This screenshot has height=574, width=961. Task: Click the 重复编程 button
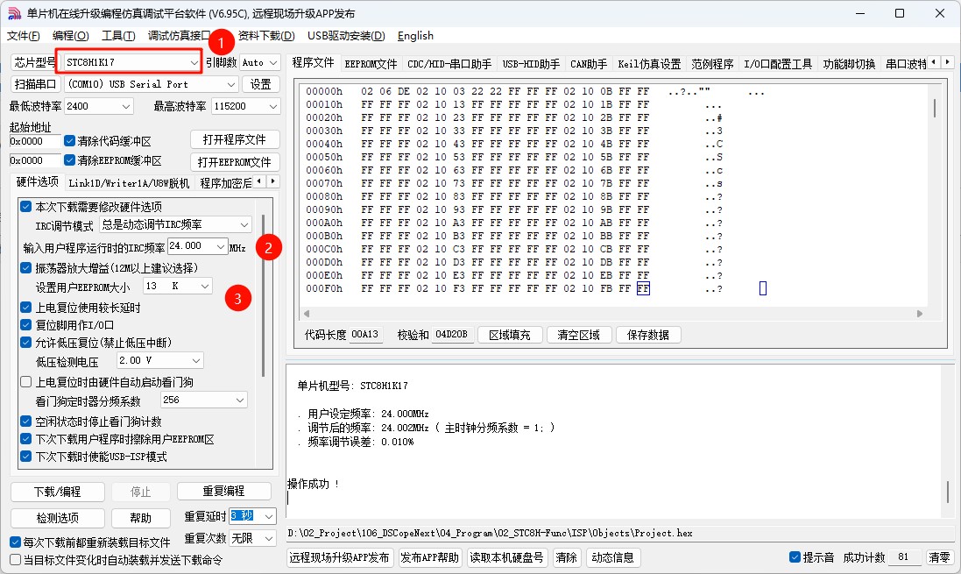coord(223,492)
